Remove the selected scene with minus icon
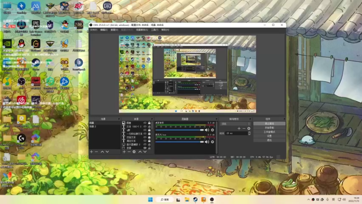This screenshot has width=362, height=204. (x=96, y=152)
